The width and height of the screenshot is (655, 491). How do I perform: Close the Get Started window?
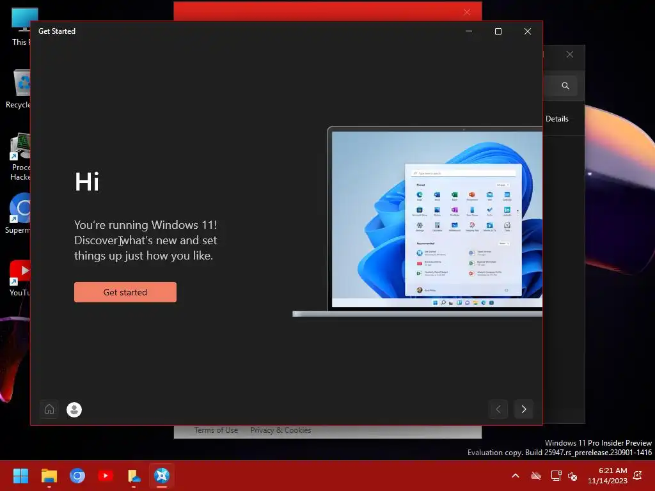tap(528, 31)
